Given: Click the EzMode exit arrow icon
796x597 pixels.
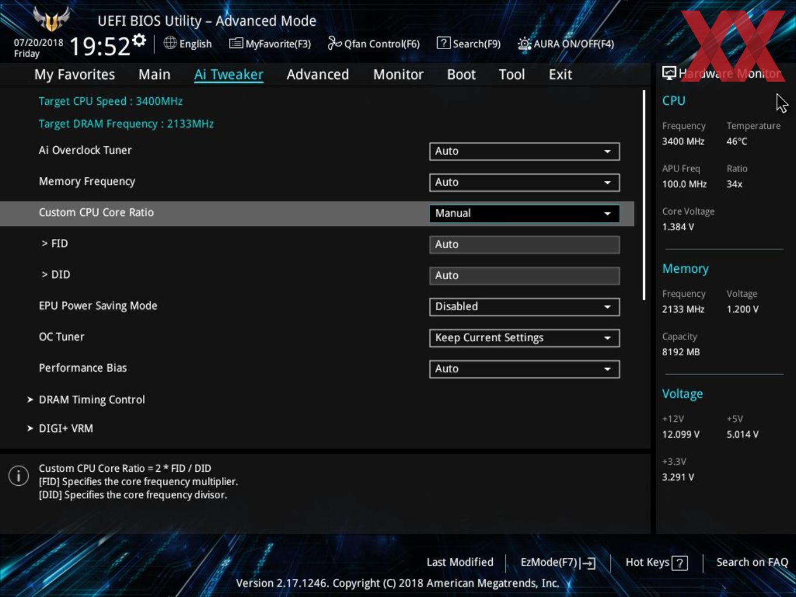Looking at the screenshot, I should (x=588, y=563).
